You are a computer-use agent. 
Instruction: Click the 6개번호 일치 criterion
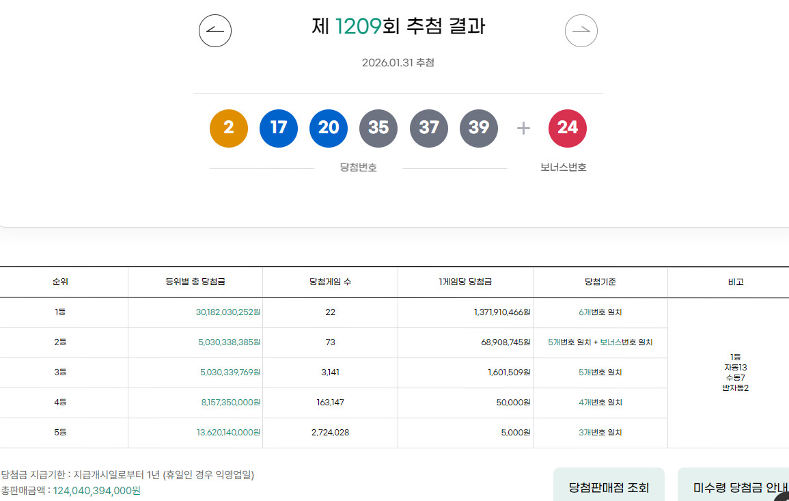pyautogui.click(x=600, y=312)
